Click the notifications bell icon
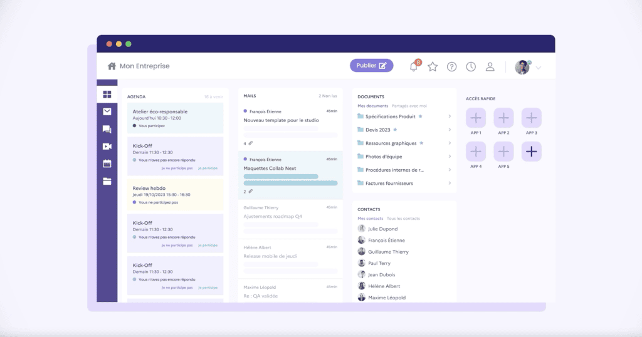This screenshot has height=337, width=642. click(x=414, y=66)
